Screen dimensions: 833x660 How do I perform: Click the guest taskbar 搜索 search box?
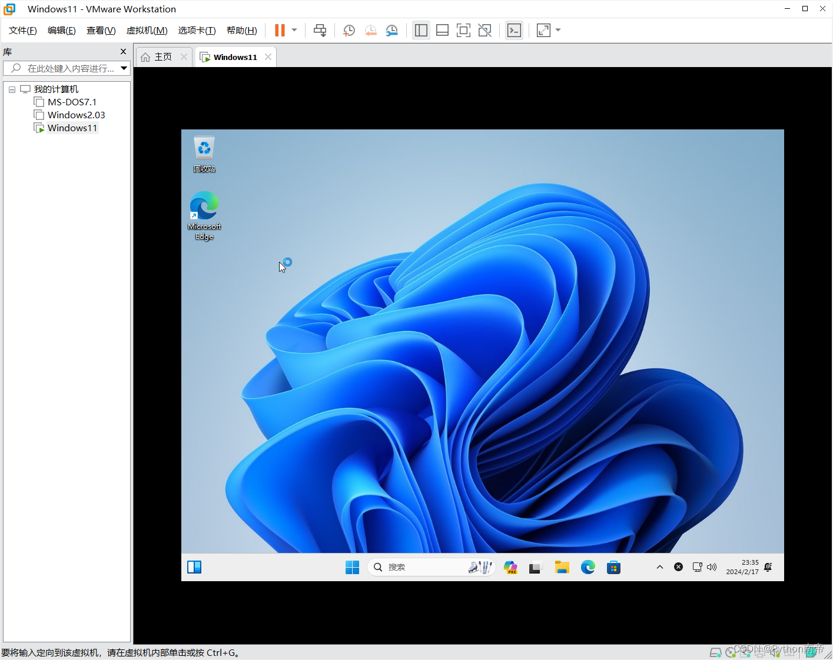pyautogui.click(x=431, y=567)
